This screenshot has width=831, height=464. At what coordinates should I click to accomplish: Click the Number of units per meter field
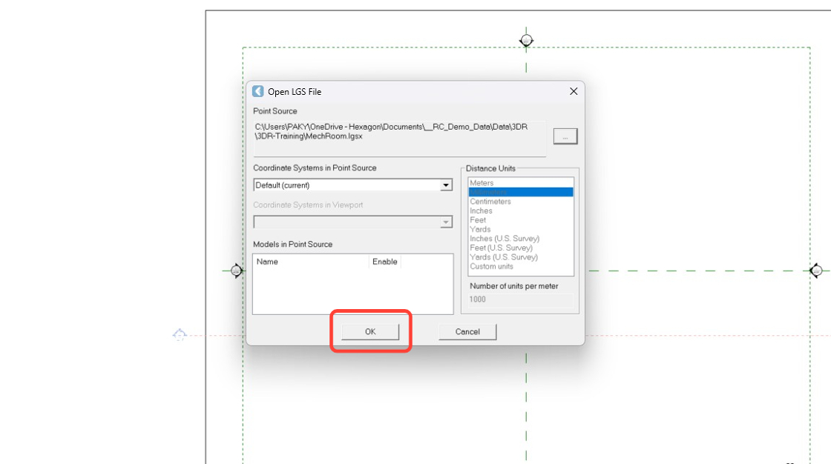520,299
